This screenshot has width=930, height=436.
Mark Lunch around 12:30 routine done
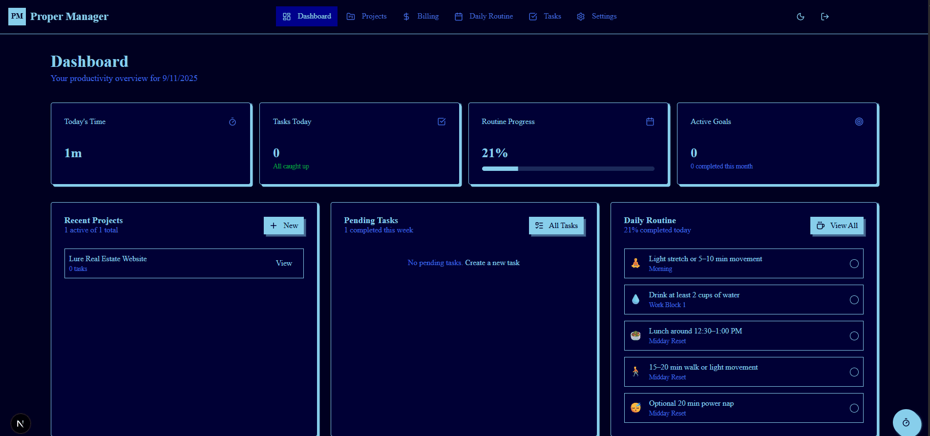[854, 336]
